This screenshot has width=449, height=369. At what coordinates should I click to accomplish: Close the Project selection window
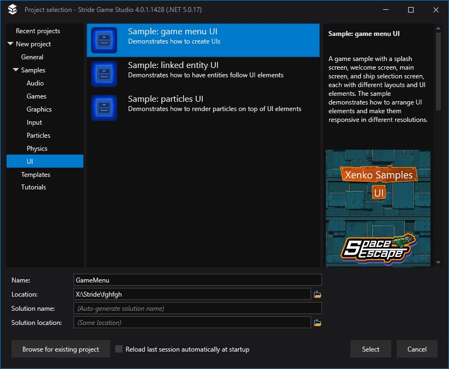point(435,10)
